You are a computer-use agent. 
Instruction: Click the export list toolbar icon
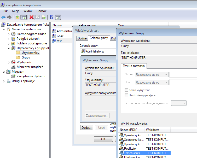pos(44,17)
